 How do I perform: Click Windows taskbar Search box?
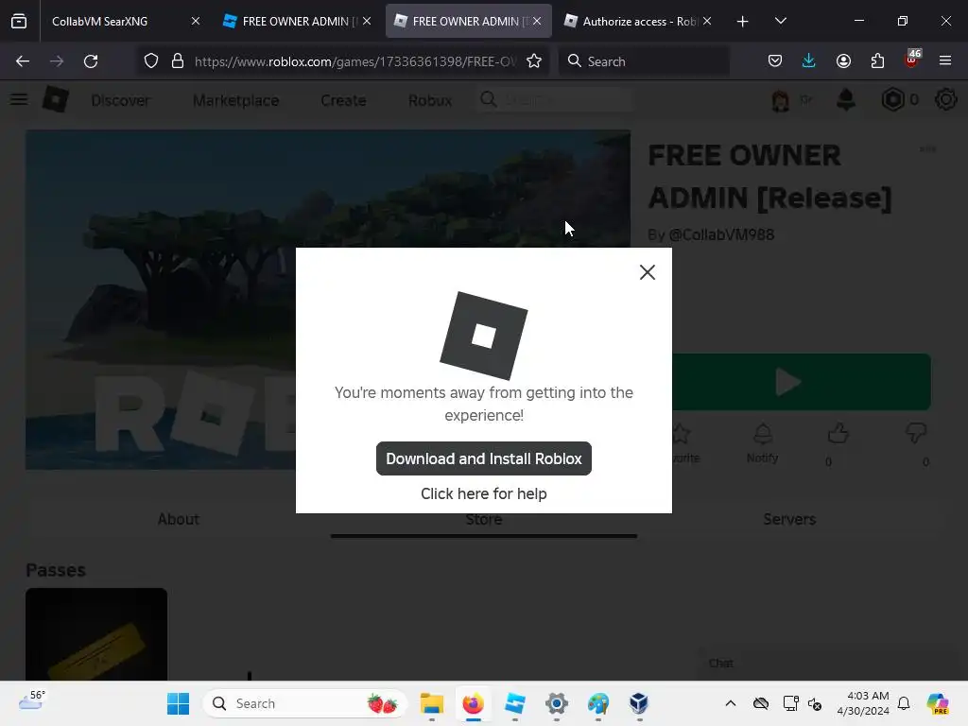[x=305, y=703]
